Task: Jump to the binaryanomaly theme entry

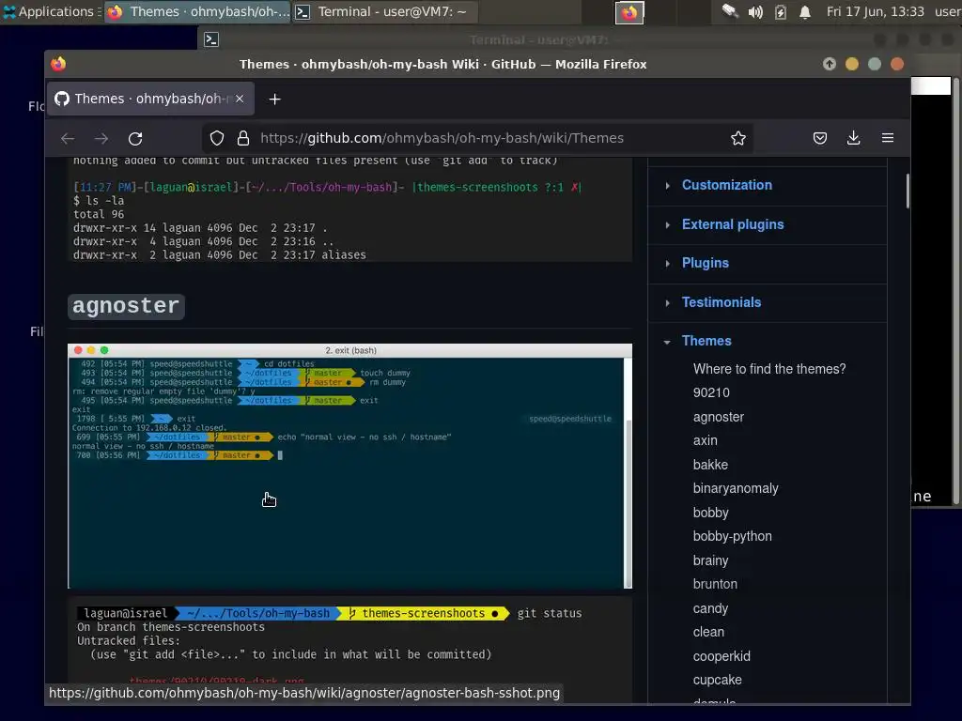Action: pos(736,488)
